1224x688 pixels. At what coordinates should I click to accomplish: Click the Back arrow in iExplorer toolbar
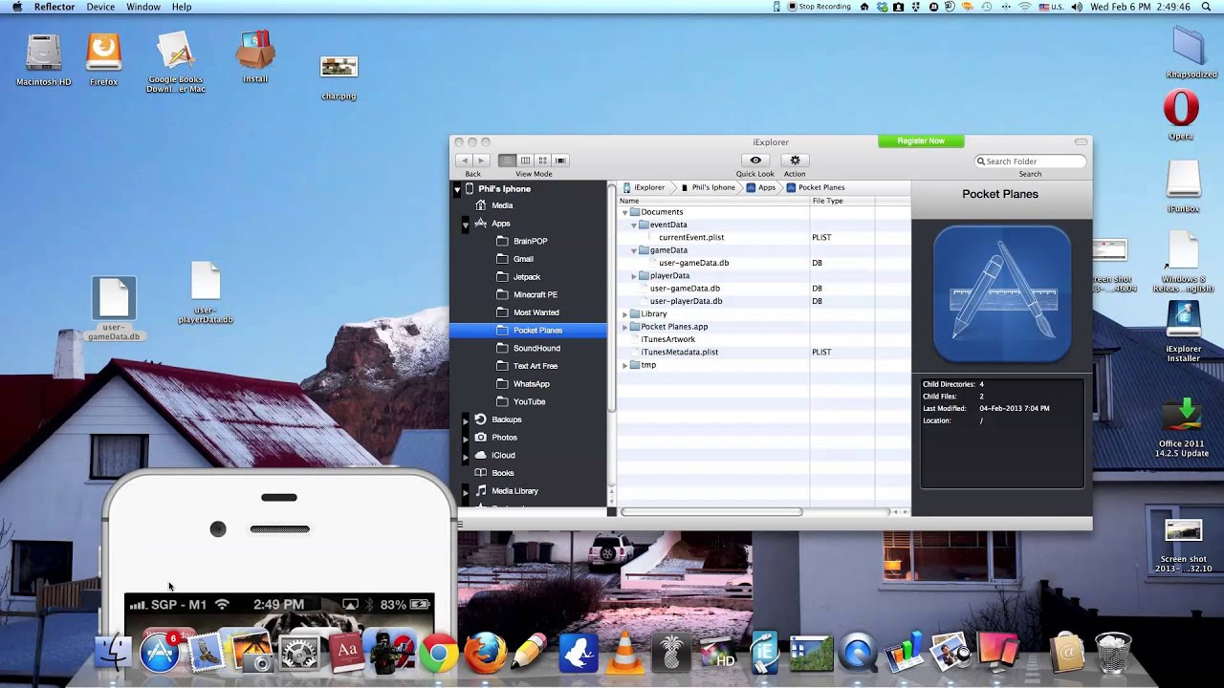[x=465, y=161]
